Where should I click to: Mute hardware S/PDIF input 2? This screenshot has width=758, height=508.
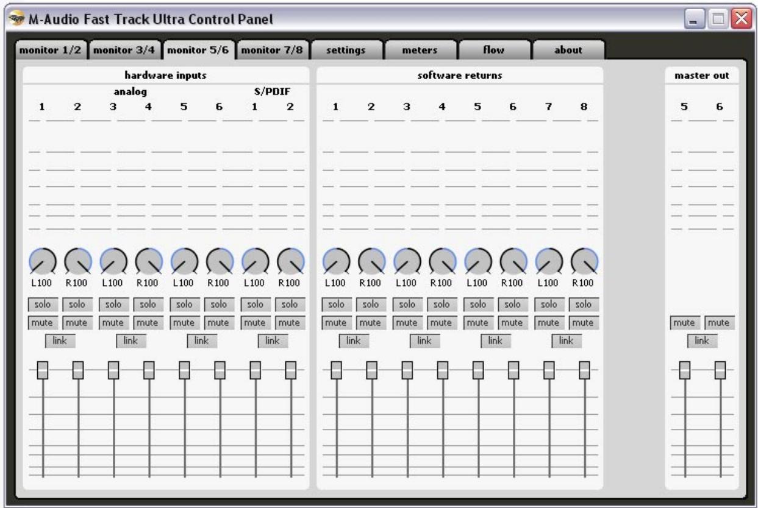click(x=290, y=323)
